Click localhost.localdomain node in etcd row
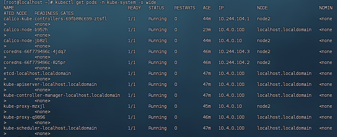337x137 pixels. tap(284, 74)
